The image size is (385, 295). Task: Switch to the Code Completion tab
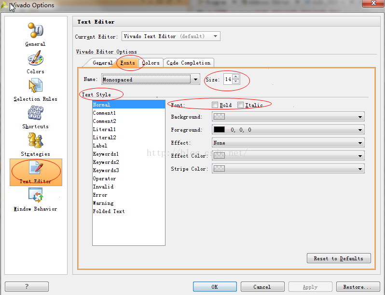(189, 63)
